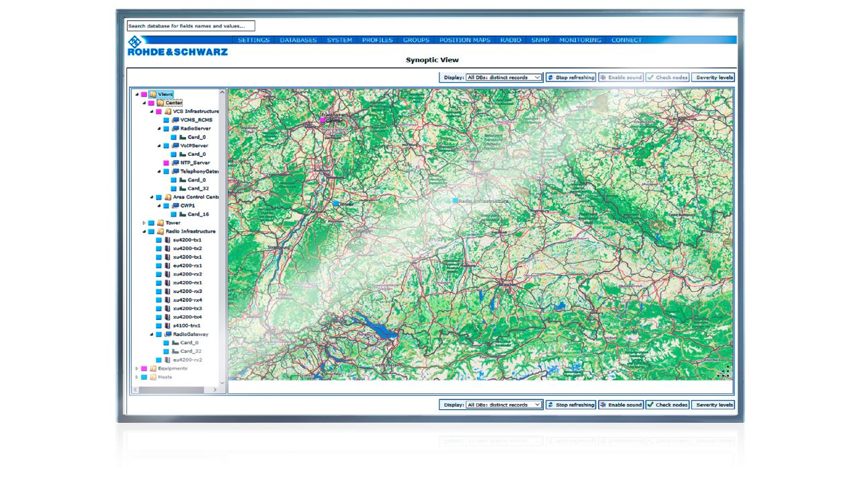Click the s4100-trx1 device icon

[x=168, y=325]
